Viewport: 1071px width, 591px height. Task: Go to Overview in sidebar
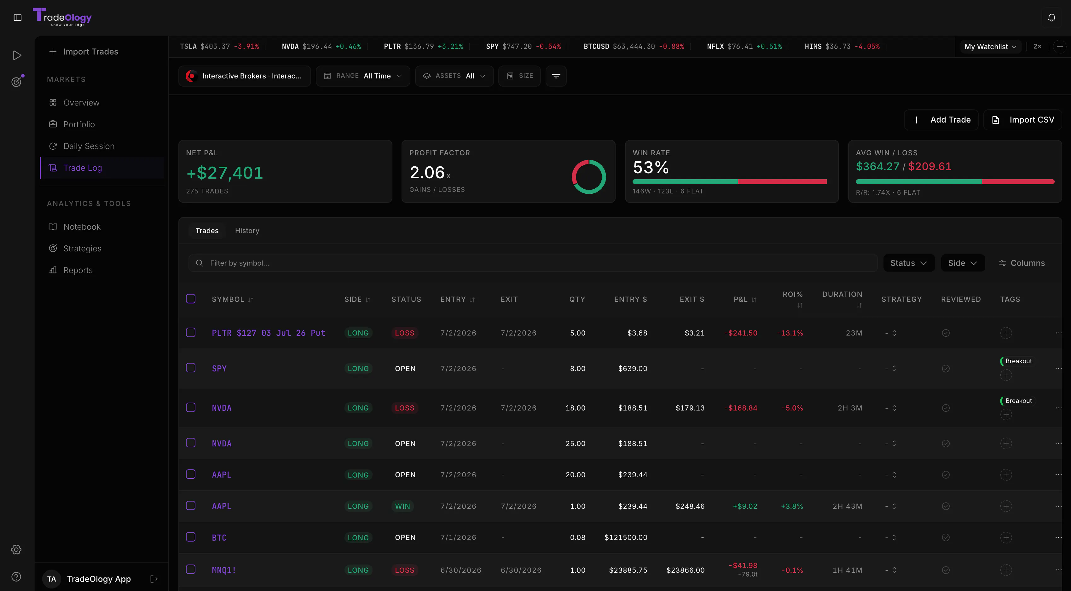(x=102, y=103)
